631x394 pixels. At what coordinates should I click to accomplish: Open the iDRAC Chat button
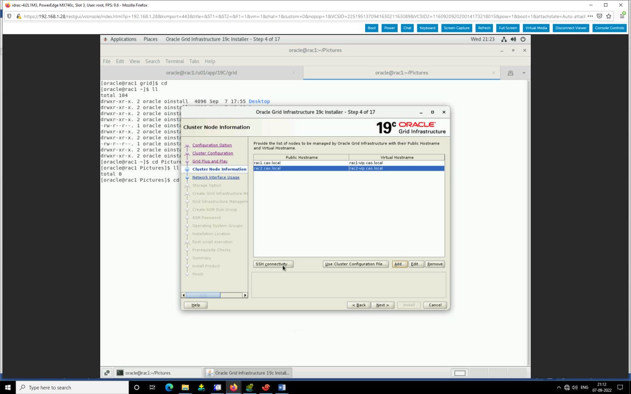407,28
